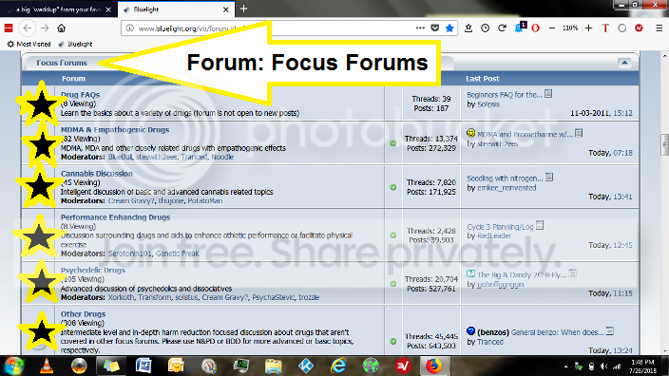This screenshot has width=669, height=376.
Task: View moderator thujone's profile
Action: click(x=171, y=200)
